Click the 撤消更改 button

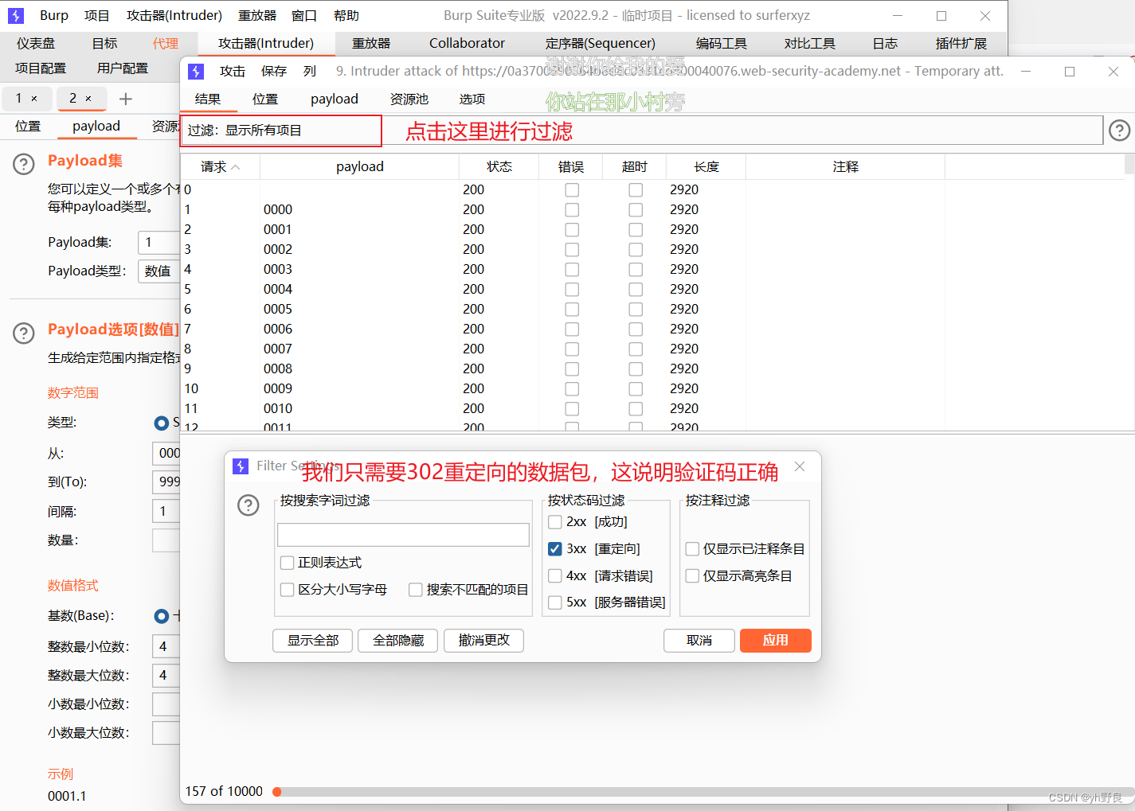coord(484,641)
